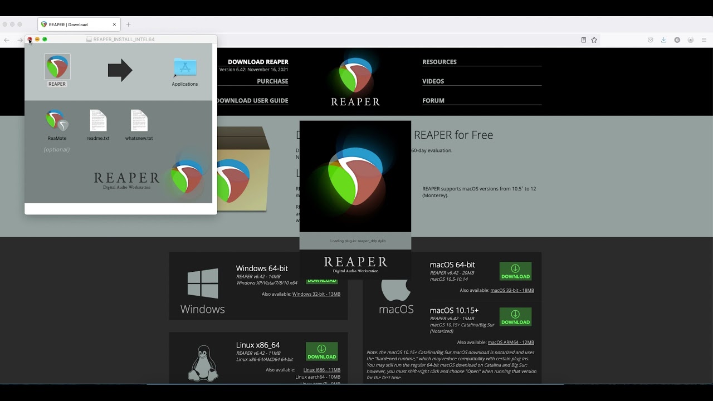
Task: Toggle Firefox reader view icon
Action: [583, 40]
